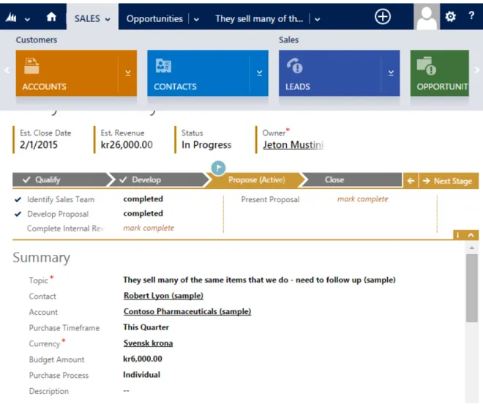Select the Qualify stage

click(x=60, y=179)
